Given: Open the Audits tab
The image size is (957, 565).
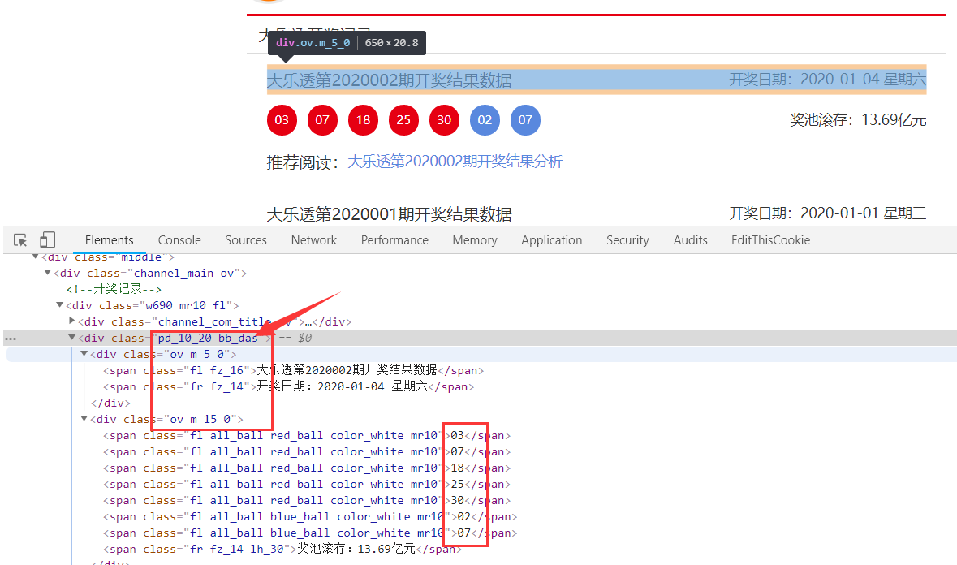Looking at the screenshot, I should [690, 240].
